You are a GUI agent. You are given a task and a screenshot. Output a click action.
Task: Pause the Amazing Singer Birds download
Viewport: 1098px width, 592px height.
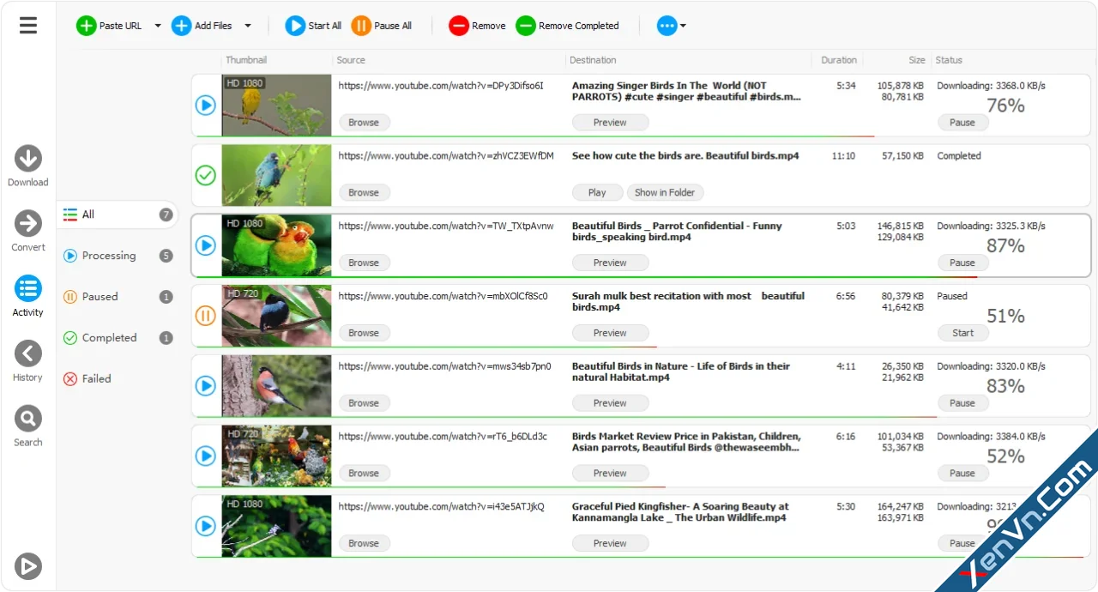[x=962, y=123]
